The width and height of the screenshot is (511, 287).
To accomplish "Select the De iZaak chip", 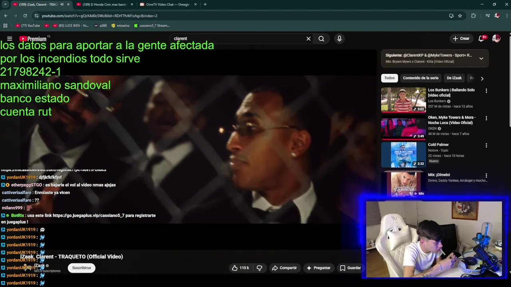I will point(454,78).
